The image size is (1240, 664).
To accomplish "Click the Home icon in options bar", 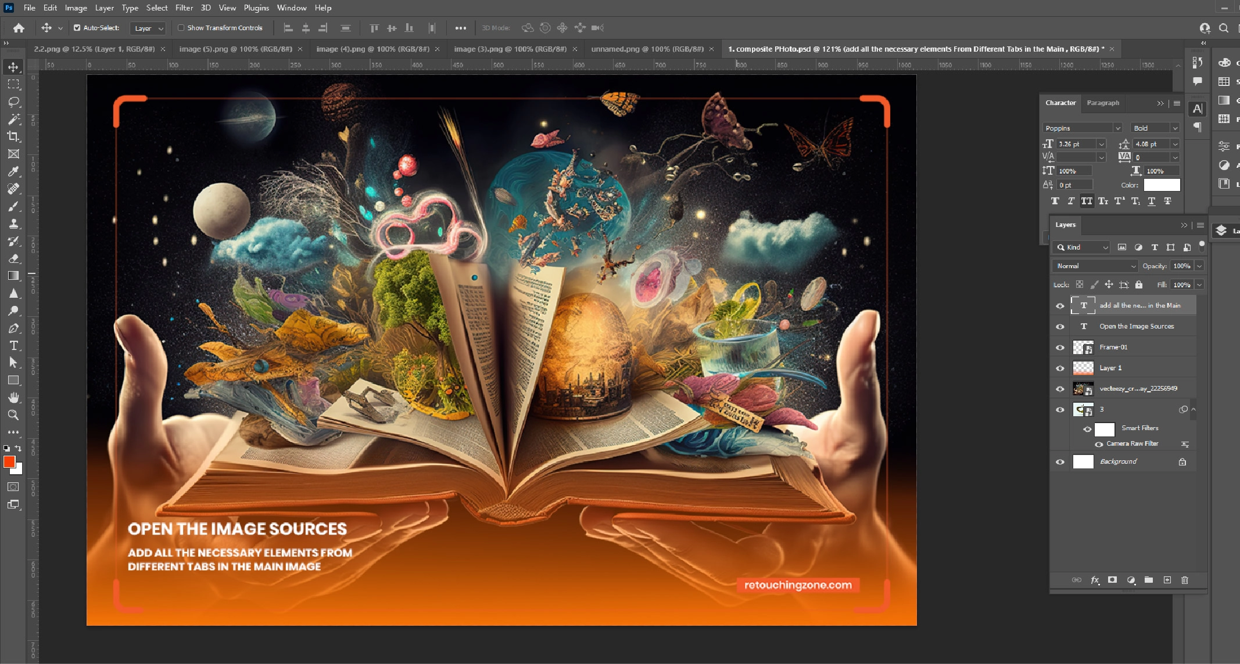I will coord(19,28).
